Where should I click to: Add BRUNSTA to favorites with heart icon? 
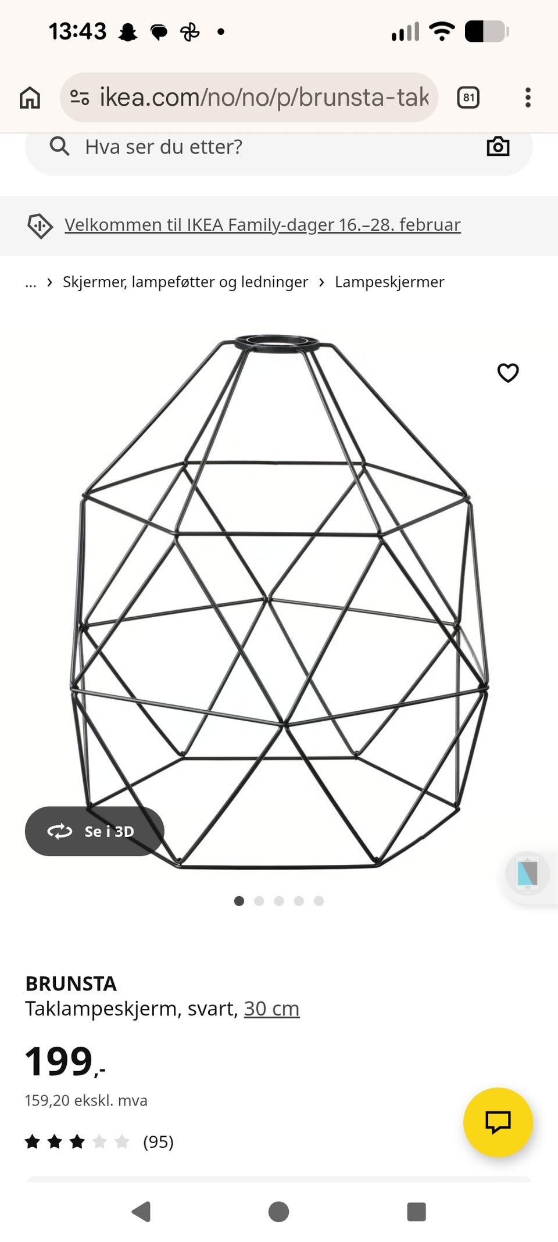point(508,373)
